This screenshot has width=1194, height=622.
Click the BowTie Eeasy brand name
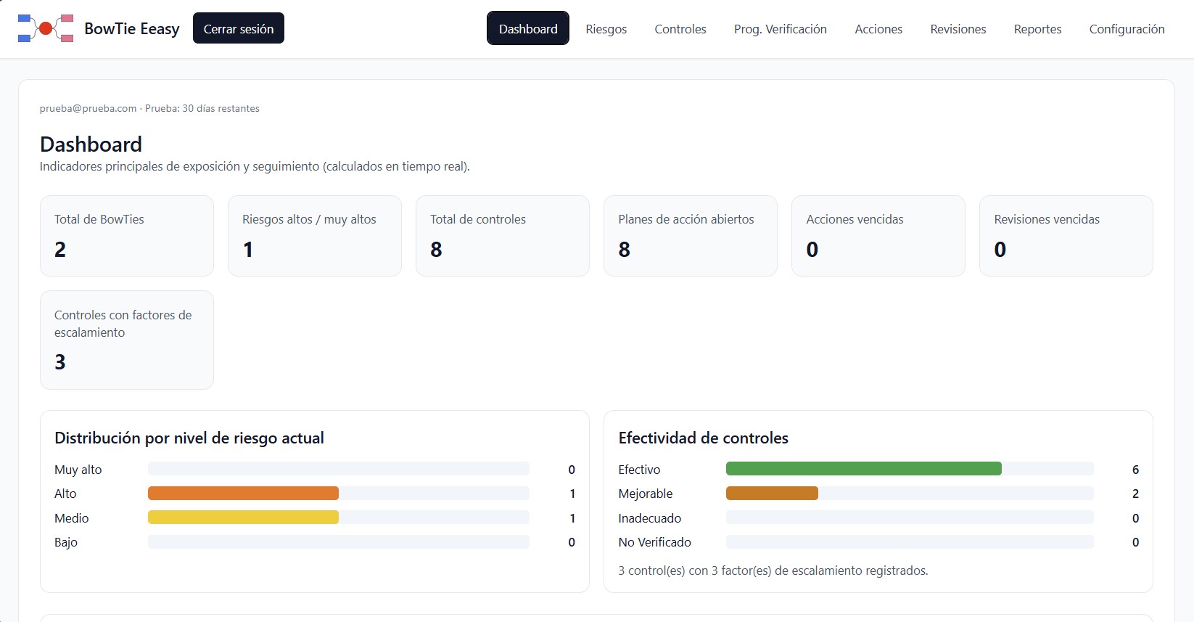click(132, 28)
